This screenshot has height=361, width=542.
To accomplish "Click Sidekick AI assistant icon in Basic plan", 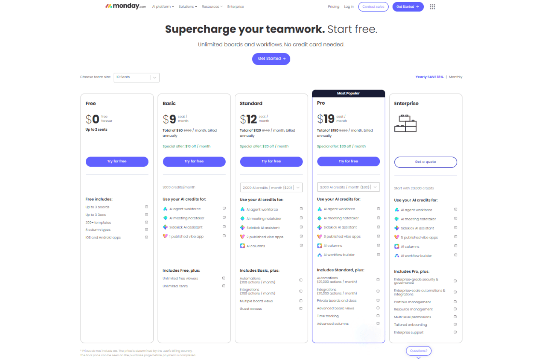I will point(165,227).
